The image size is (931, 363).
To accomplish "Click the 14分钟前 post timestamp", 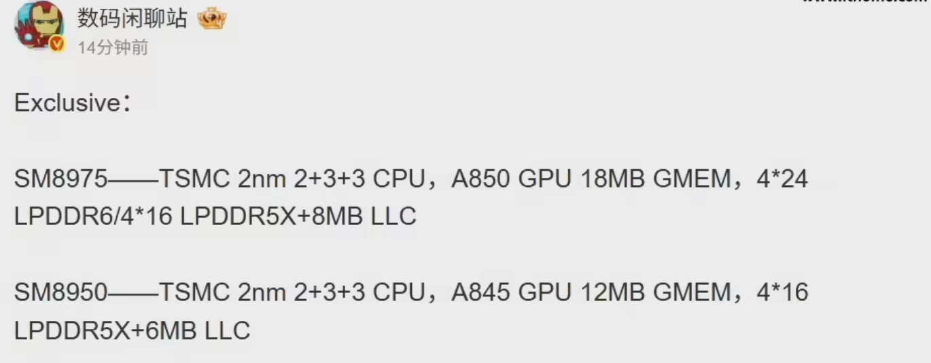I will click(113, 48).
